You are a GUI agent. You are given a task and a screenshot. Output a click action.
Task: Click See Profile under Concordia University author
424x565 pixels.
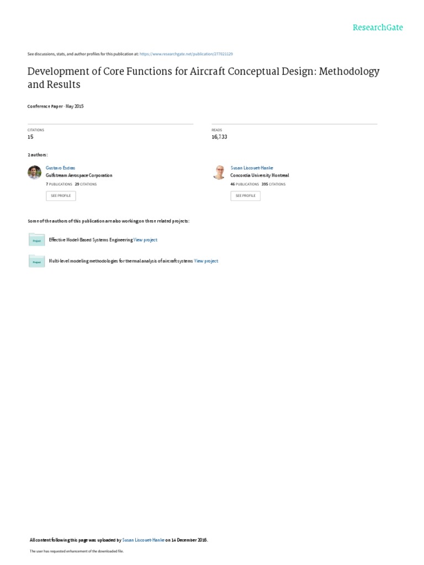click(x=246, y=196)
